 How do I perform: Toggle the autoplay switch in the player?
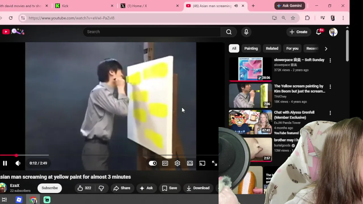tap(153, 163)
